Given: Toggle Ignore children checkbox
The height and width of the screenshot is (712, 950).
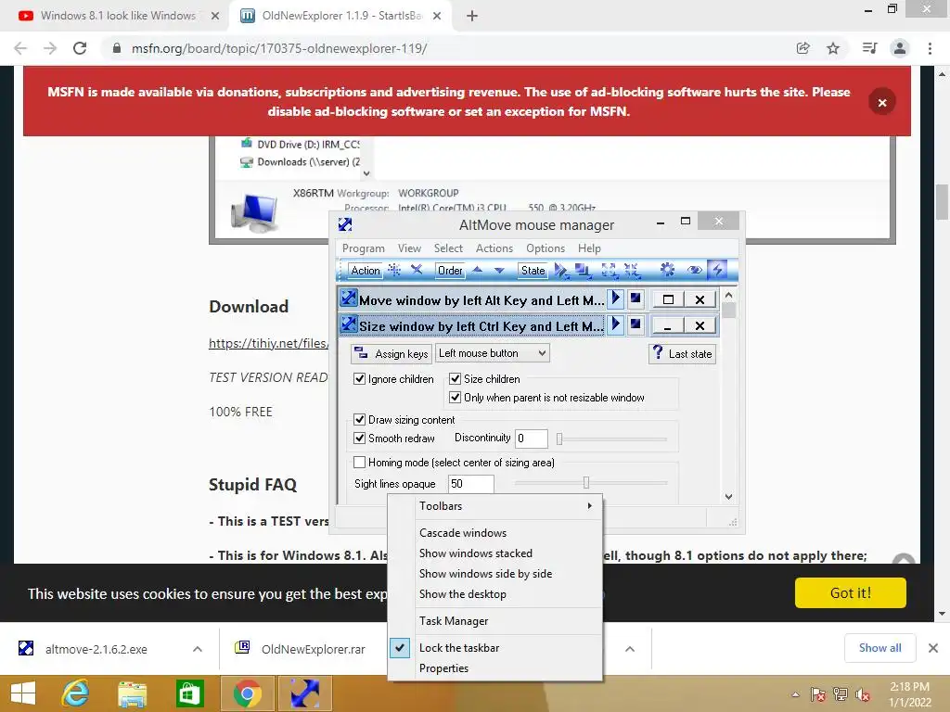Looking at the screenshot, I should 359,379.
